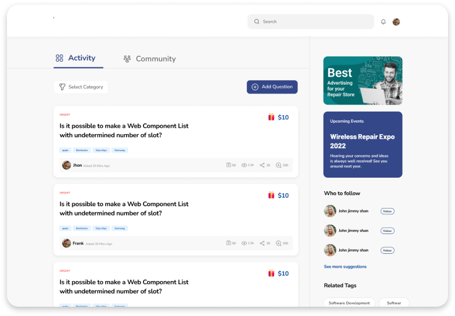
Task: Follow the third user in Who to follow
Action: coord(387,250)
